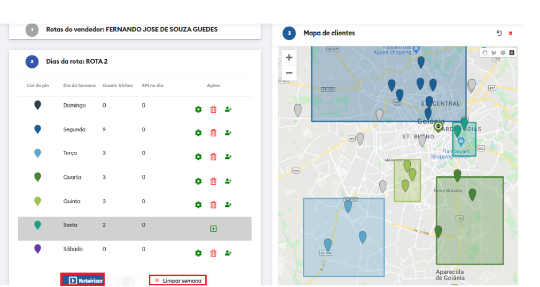Click the purple Sábado pin color

[x=37, y=249]
